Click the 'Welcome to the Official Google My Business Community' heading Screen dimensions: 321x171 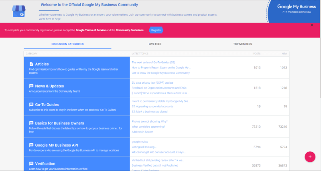pos(89,5)
